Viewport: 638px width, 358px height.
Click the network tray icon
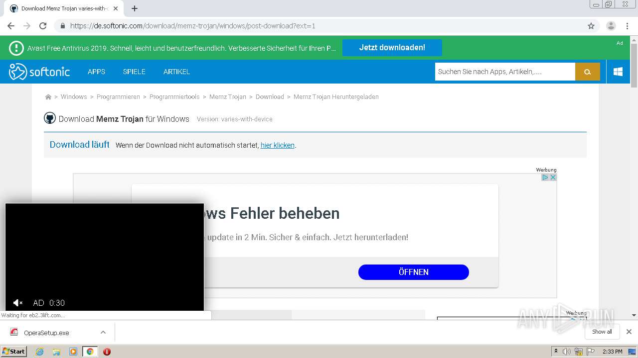[x=579, y=352]
